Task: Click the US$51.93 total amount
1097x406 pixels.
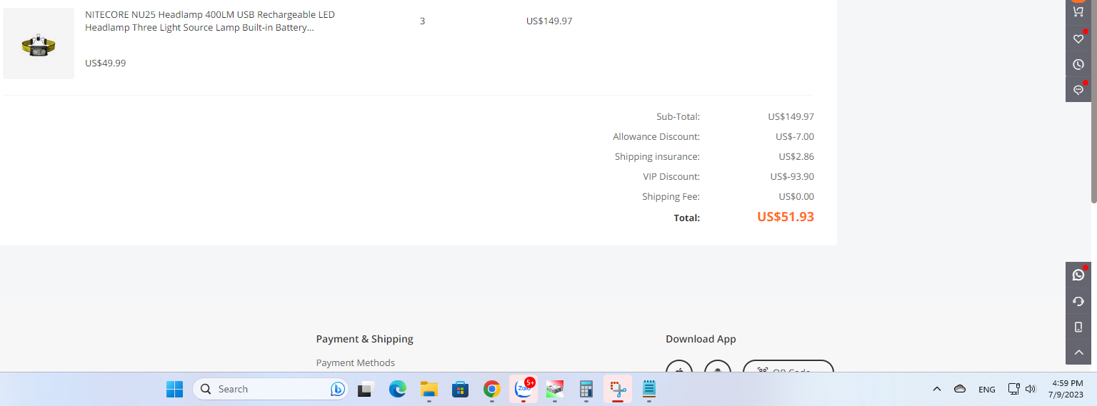Action: click(786, 217)
